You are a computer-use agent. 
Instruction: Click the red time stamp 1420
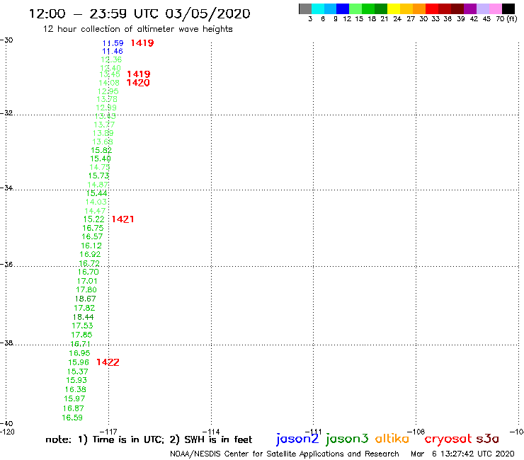pos(138,83)
